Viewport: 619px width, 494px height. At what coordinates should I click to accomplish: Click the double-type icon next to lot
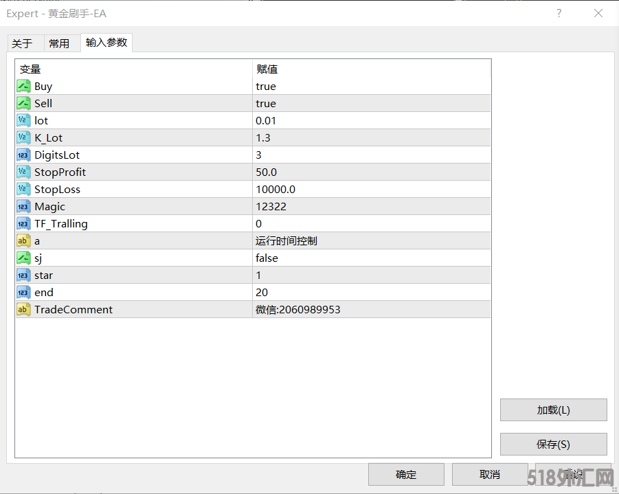click(x=23, y=120)
